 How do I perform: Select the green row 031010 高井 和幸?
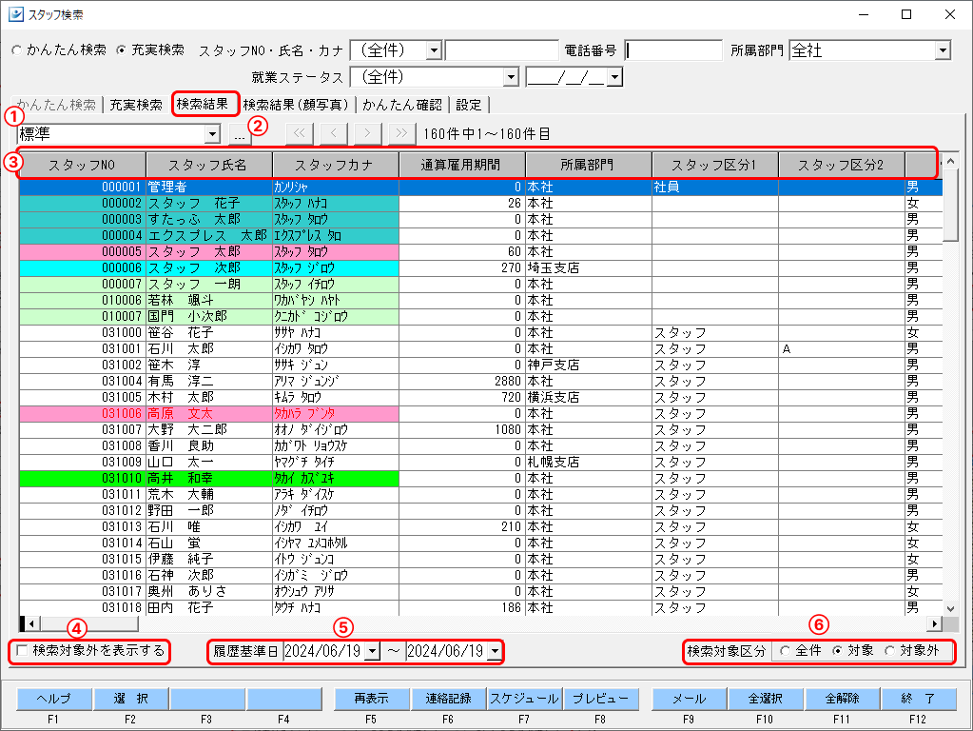pos(481,478)
